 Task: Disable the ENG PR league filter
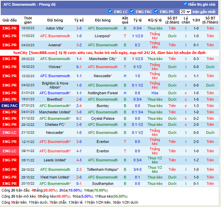point(156,11)
